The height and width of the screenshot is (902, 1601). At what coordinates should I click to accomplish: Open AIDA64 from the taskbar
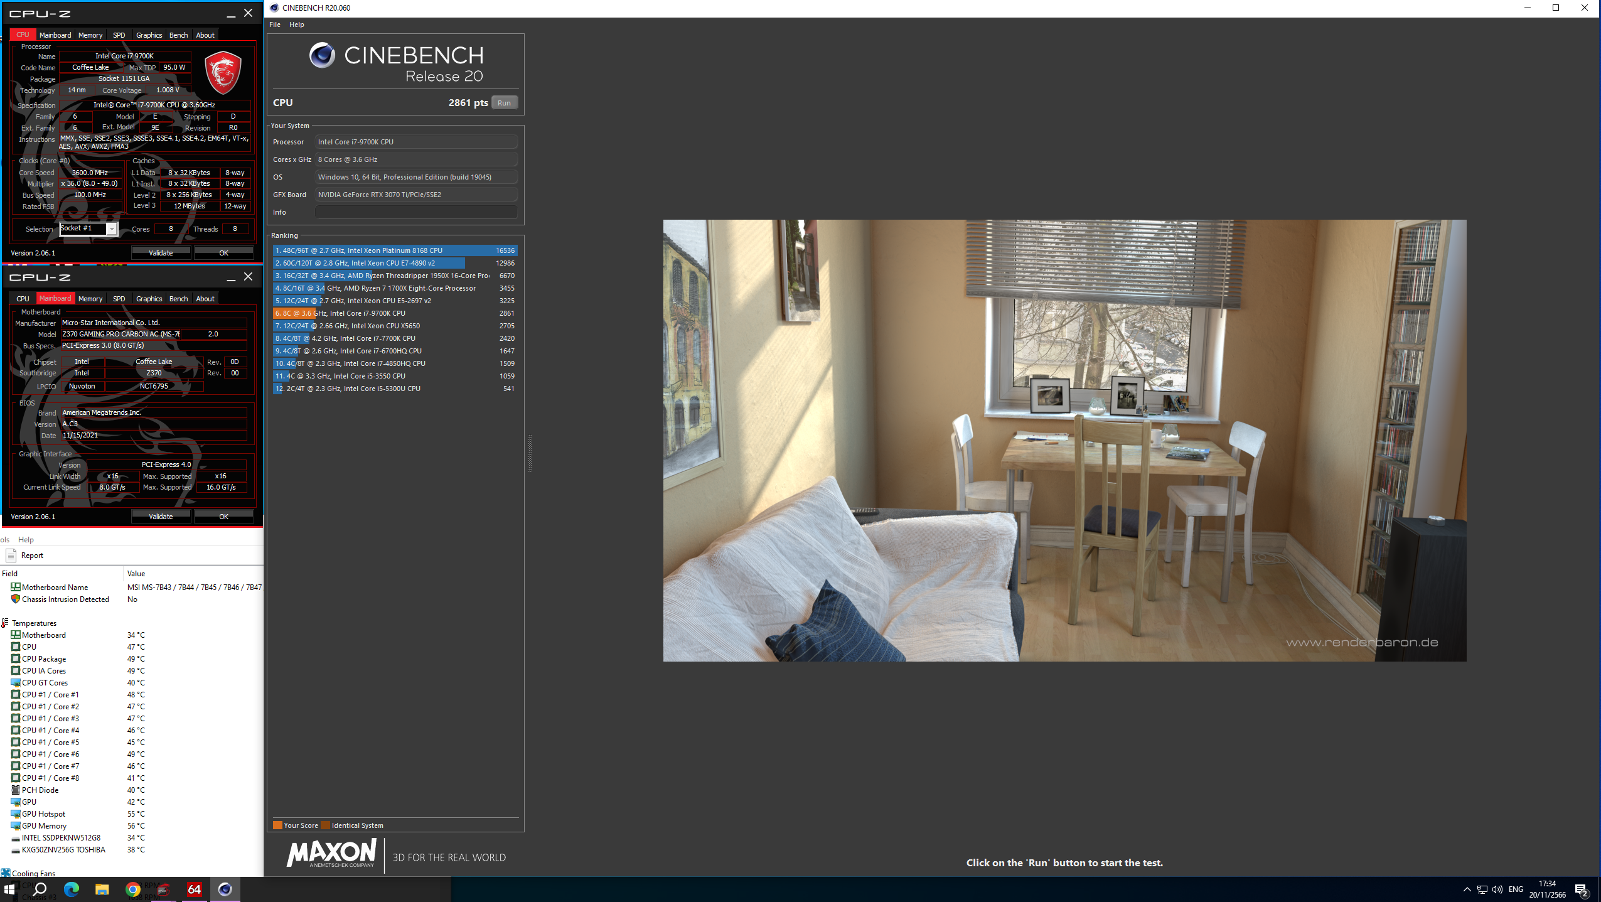click(194, 889)
